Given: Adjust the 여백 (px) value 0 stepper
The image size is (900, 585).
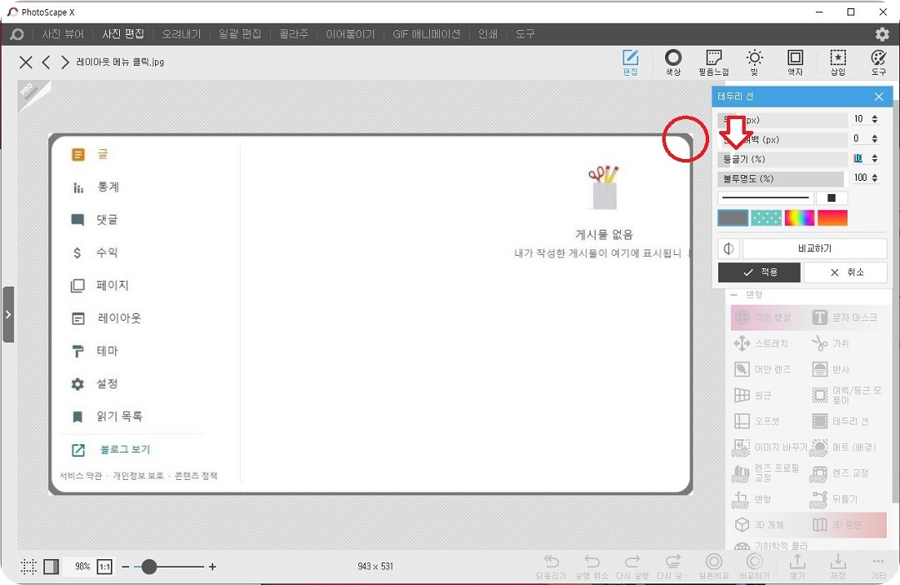Looking at the screenshot, I should [875, 139].
